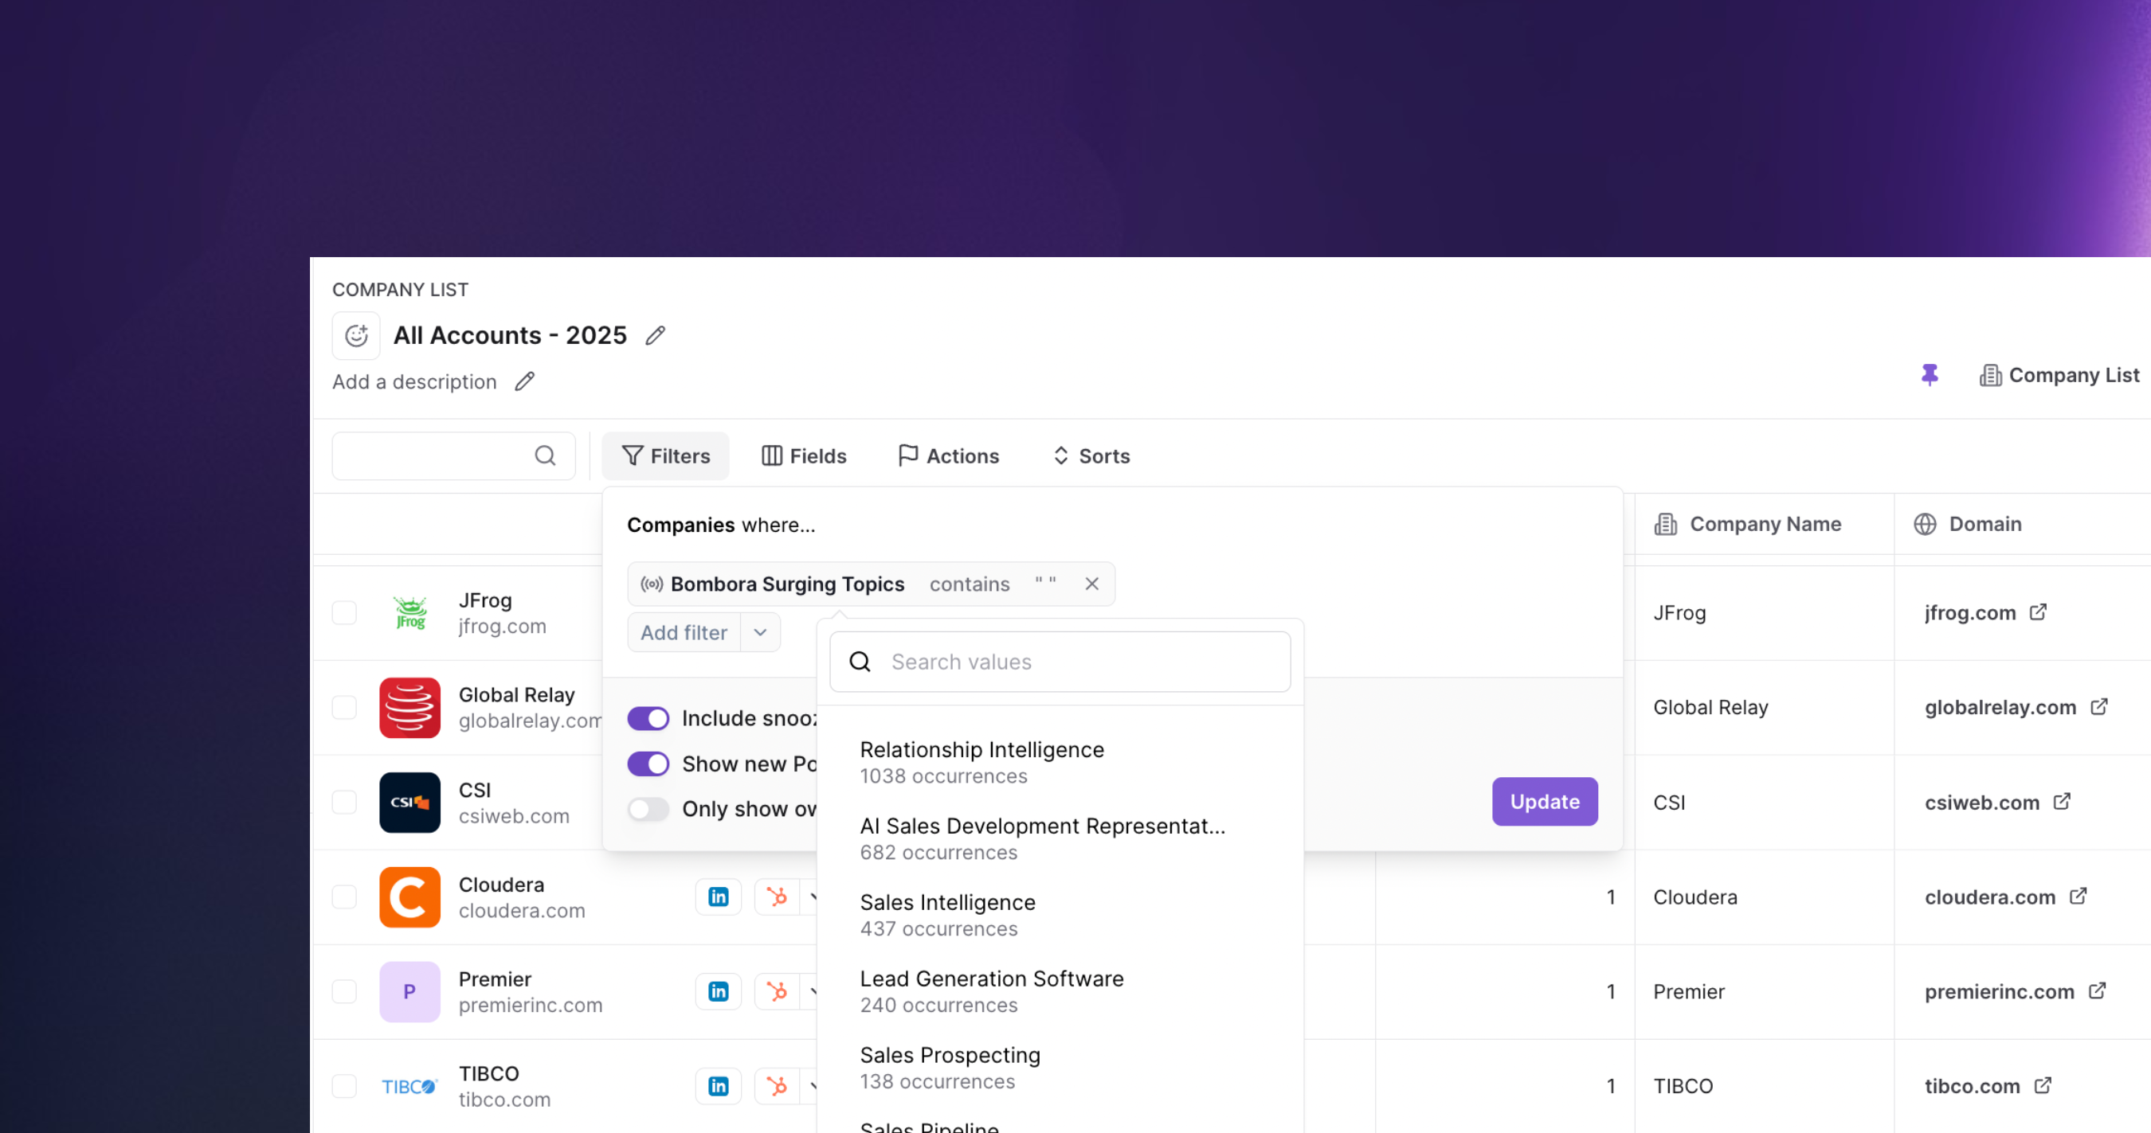This screenshot has width=2151, height=1133.
Task: Click the Cloudera name in the Company Name column
Action: (x=1695, y=897)
